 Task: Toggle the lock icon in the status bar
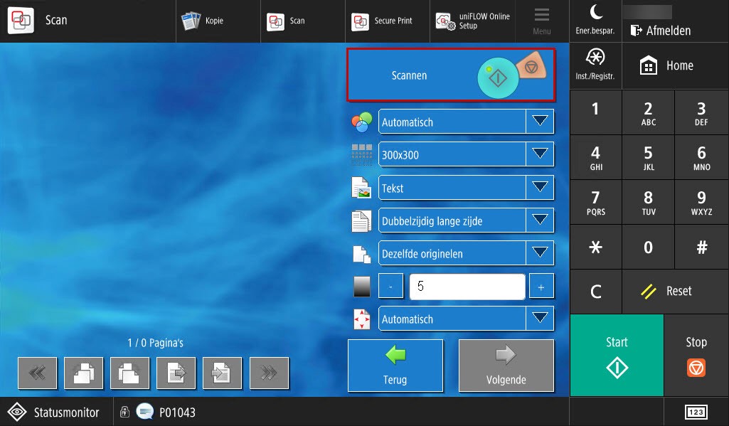[x=124, y=411]
